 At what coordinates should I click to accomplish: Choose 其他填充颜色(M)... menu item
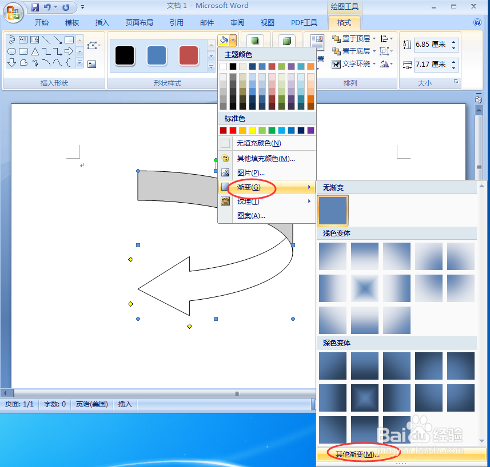pyautogui.click(x=267, y=159)
